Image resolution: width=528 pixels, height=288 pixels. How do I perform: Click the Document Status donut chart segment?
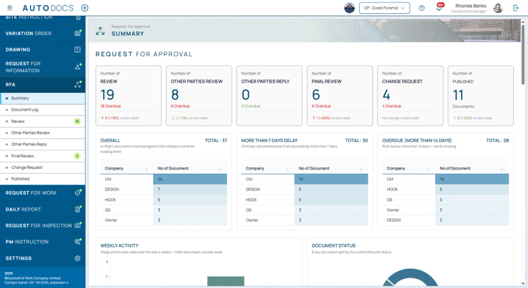[x=411, y=276]
